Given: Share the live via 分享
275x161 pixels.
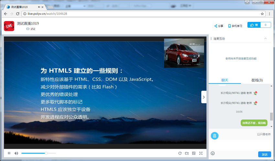Looking at the screenshot, I should click(219, 26).
